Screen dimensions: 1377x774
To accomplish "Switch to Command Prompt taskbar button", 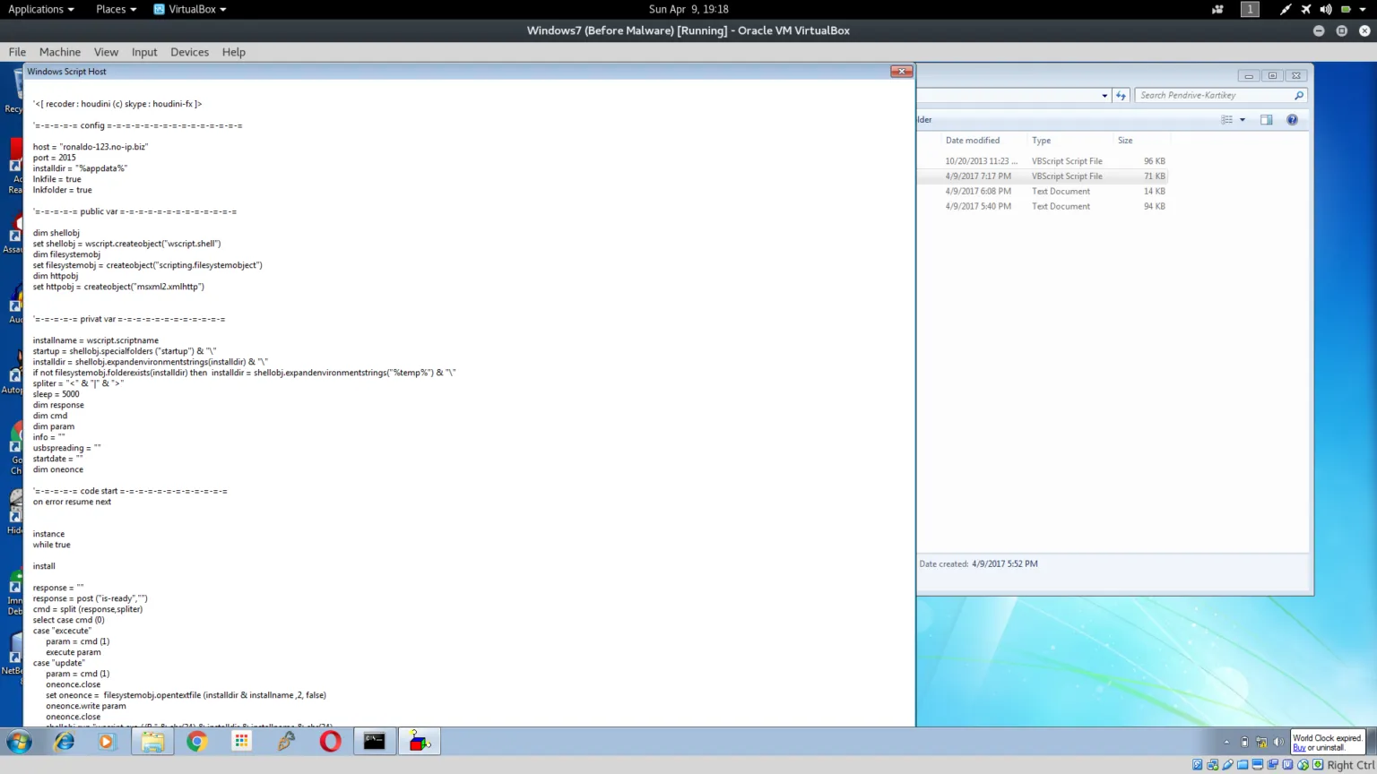I will click(375, 742).
